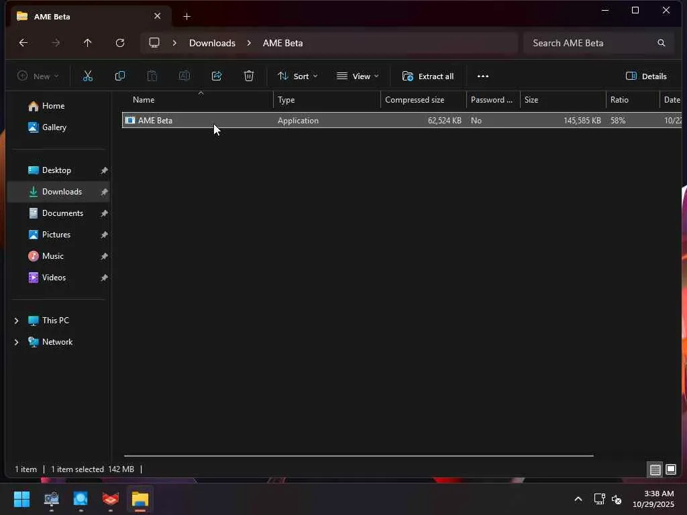Open the See more ellipsis menu
Screen dimensions: 687x515
(483, 76)
